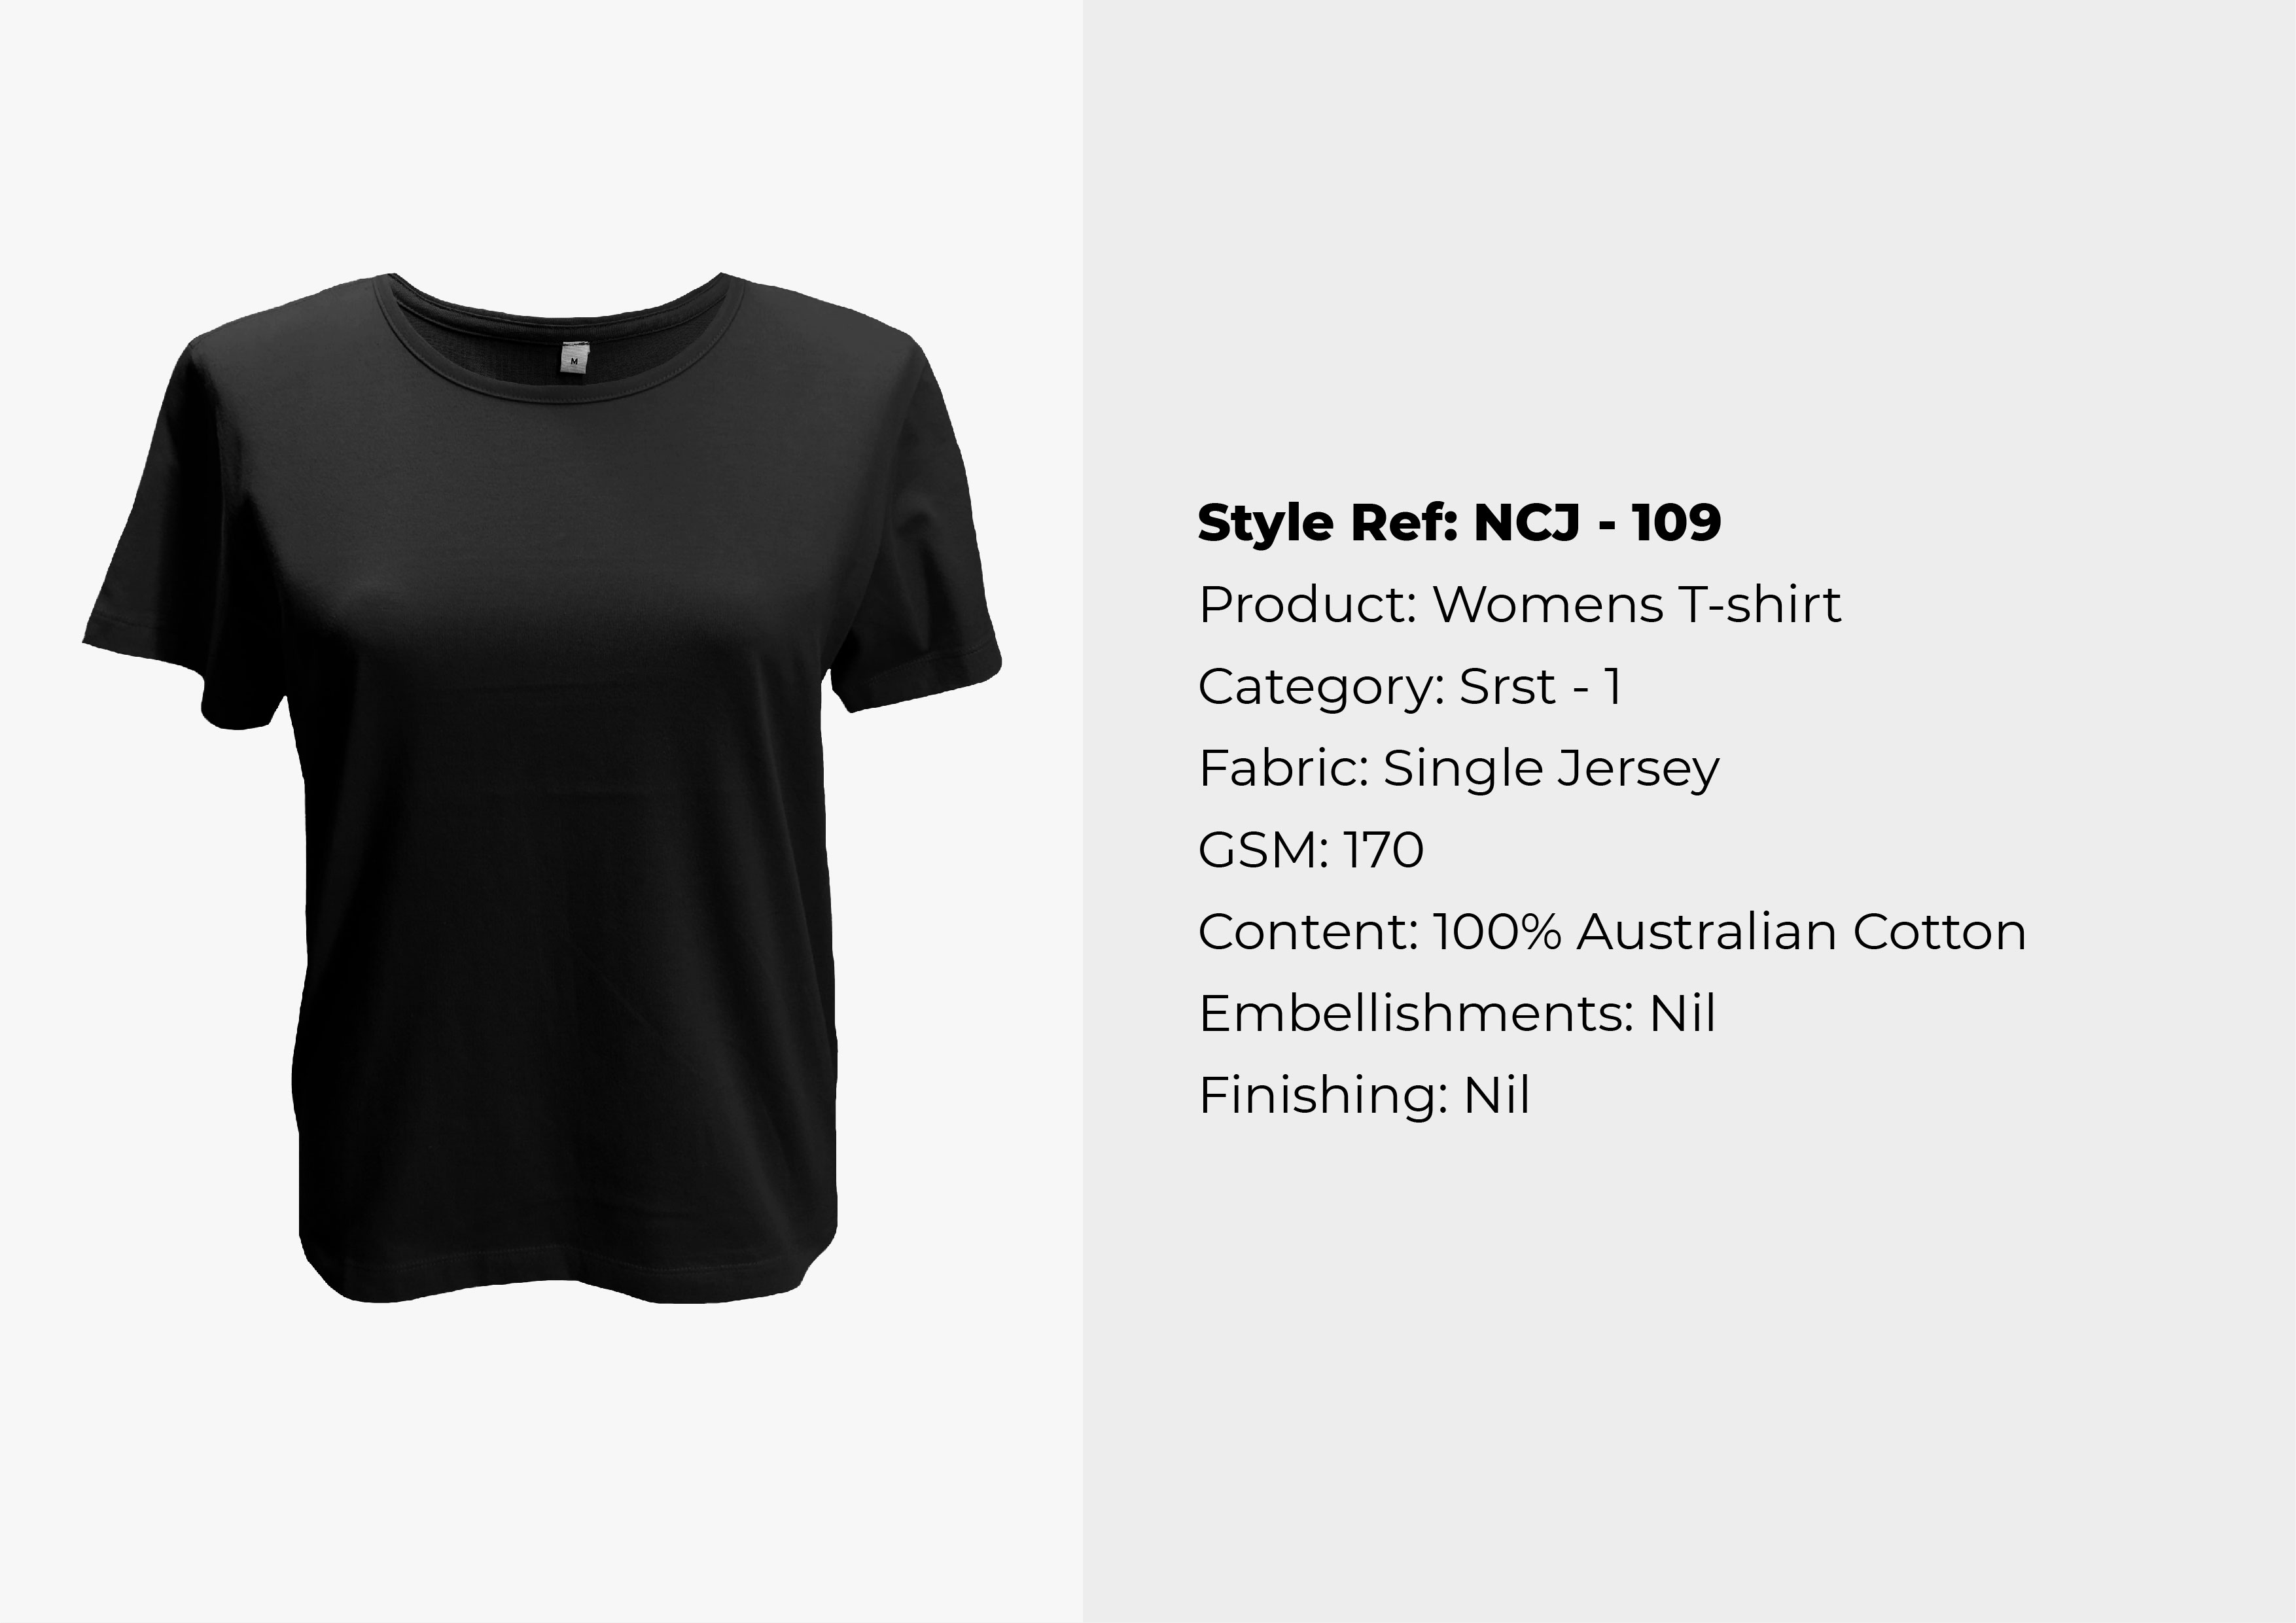Click Content: 100% Australian Cotton line
The width and height of the screenshot is (2296, 1623).
click(1611, 931)
